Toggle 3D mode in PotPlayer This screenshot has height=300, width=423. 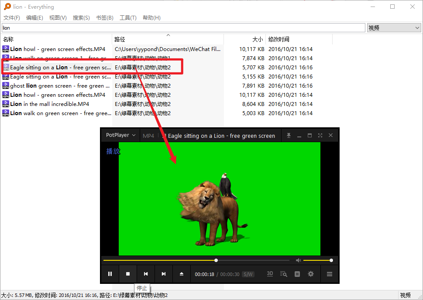(x=270, y=274)
